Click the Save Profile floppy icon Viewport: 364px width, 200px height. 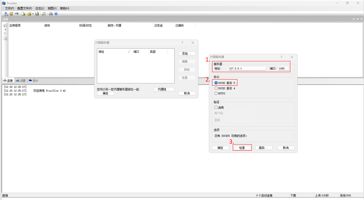coord(37,14)
